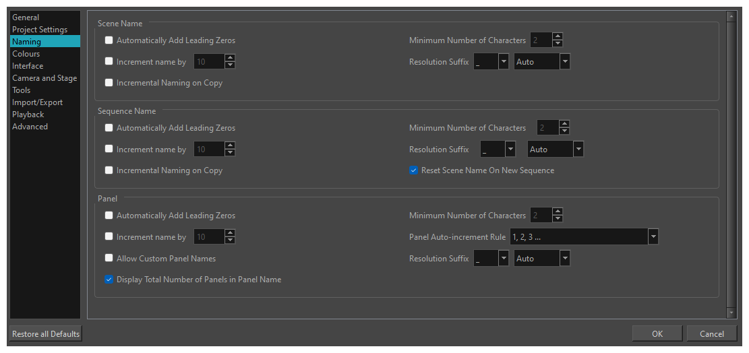This screenshot has width=749, height=353.
Task: Open Scene Name Resolution Suffix Auto dropdown
Action: tap(564, 62)
